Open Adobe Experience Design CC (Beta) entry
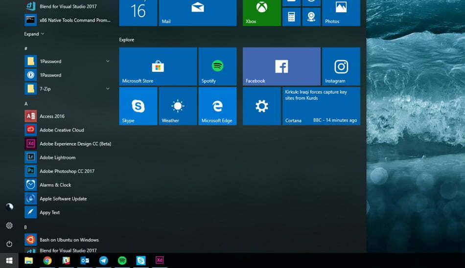465x268 pixels. (x=68, y=144)
